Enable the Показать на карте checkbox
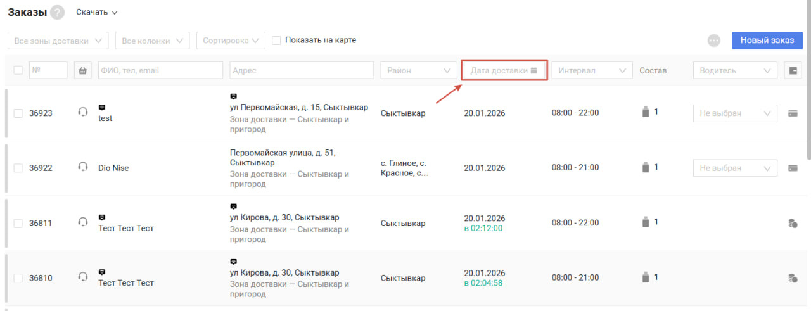Viewport: 811px width, 311px height. (276, 41)
